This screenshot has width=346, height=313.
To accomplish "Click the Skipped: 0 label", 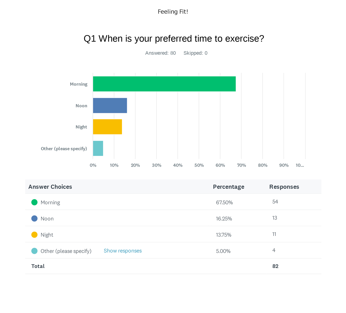I will (x=195, y=53).
